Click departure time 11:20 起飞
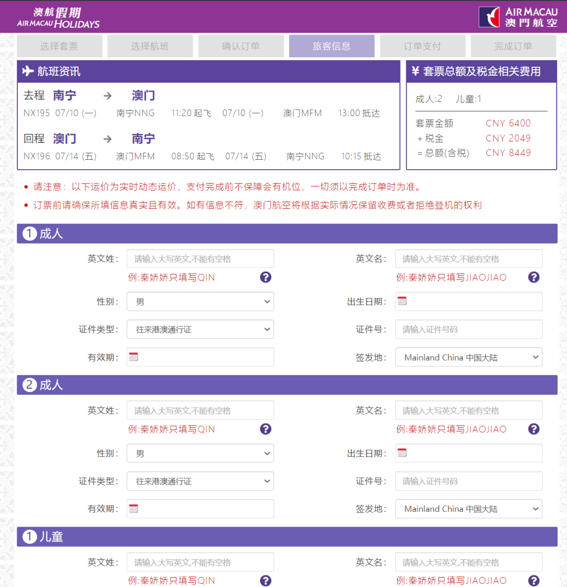This screenshot has height=587, width=567. [191, 113]
